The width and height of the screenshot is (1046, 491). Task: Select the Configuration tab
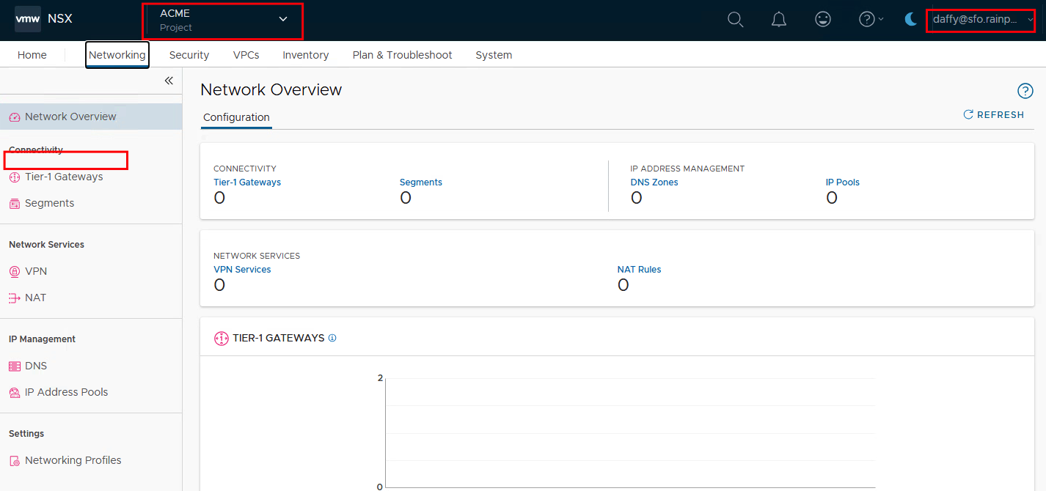236,117
